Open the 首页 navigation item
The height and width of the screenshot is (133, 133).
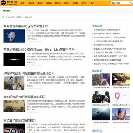pos(23,3)
